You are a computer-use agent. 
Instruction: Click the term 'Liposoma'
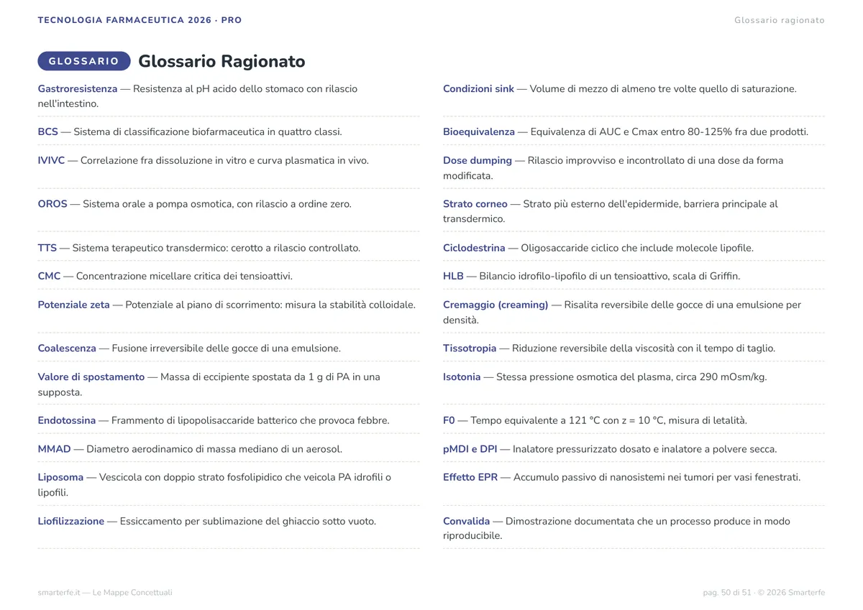[x=61, y=477]
